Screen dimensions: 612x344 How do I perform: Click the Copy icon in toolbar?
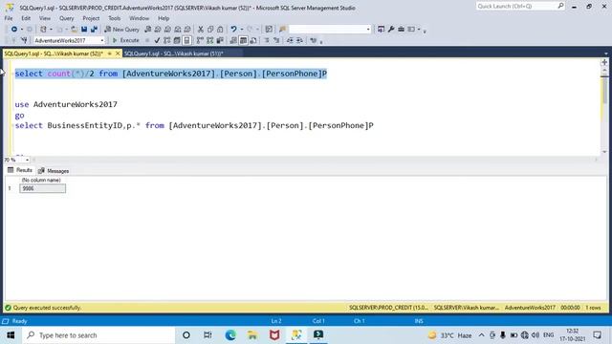(210, 30)
